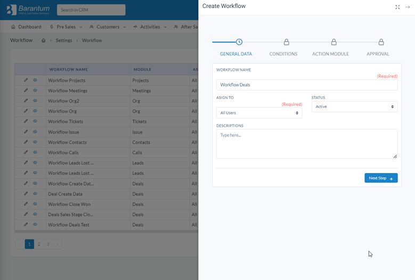Click the pencil edit icon for Workflow Projects
Image resolution: width=415 pixels, height=280 pixels.
click(26, 80)
